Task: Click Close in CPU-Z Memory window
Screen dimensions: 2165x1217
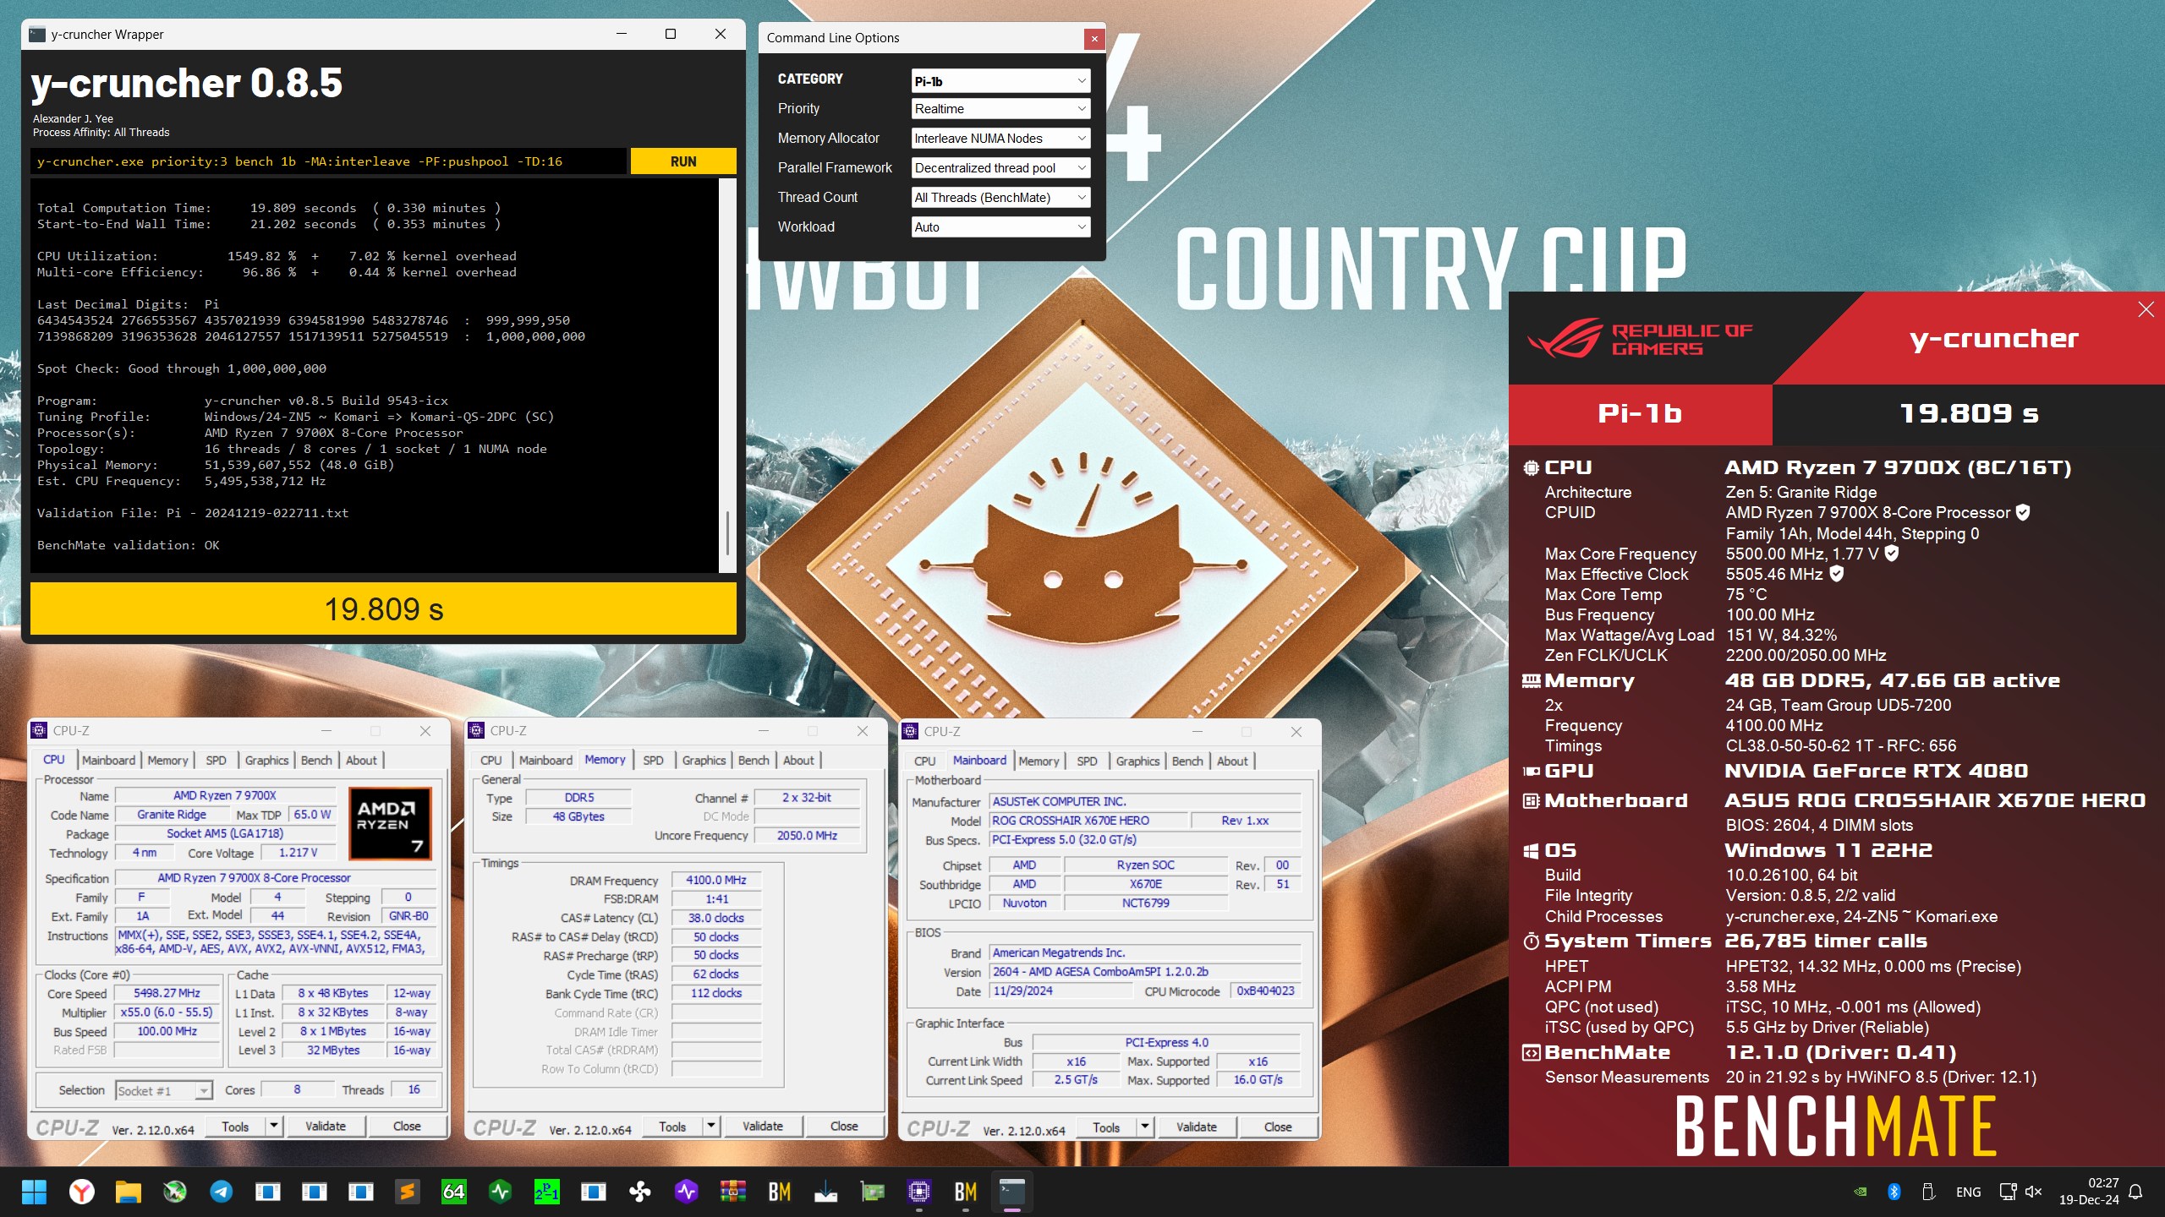Action: pos(844,1126)
